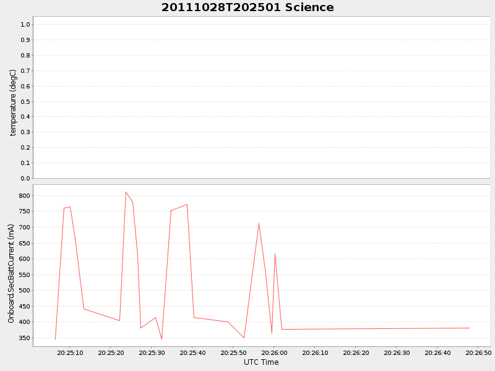
Task: Click the 0.5 temperature tick label
Action: click(25, 101)
